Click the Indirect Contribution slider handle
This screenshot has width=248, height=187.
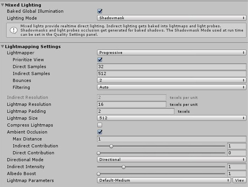click(x=111, y=146)
